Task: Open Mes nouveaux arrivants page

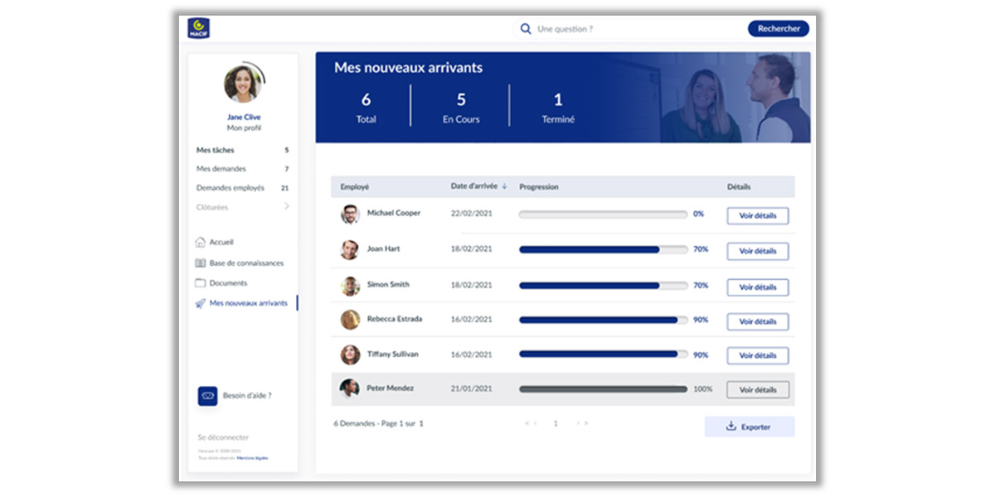Action: click(248, 303)
